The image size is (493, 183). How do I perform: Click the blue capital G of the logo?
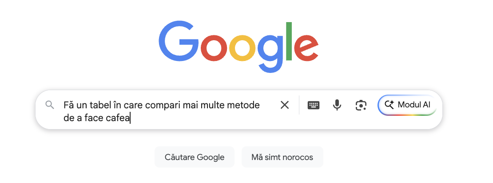[178, 43]
